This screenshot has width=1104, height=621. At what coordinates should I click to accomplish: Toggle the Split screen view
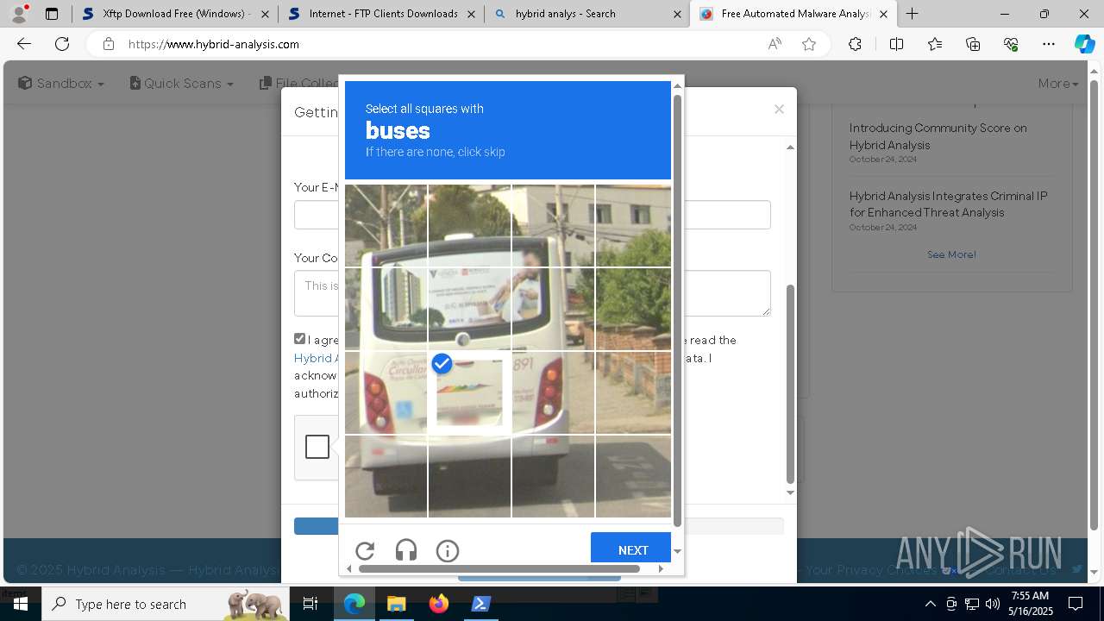[896, 44]
